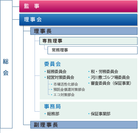Click the vertical 総会 box

click(x=6, y=64)
